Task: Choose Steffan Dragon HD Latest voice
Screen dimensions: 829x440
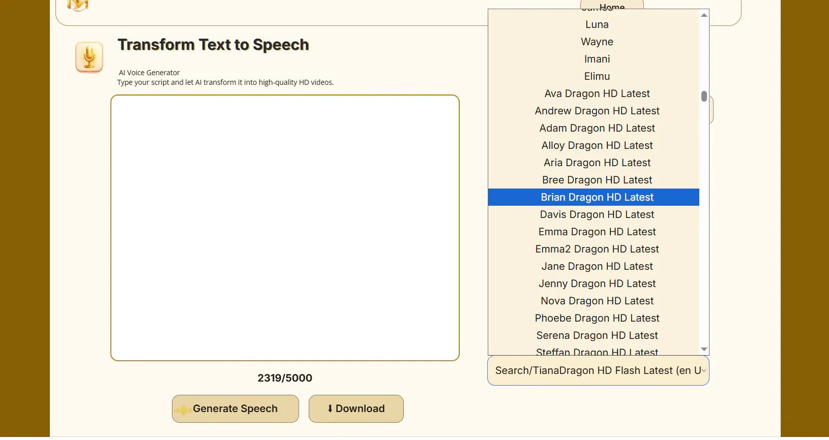Action: 594,350
